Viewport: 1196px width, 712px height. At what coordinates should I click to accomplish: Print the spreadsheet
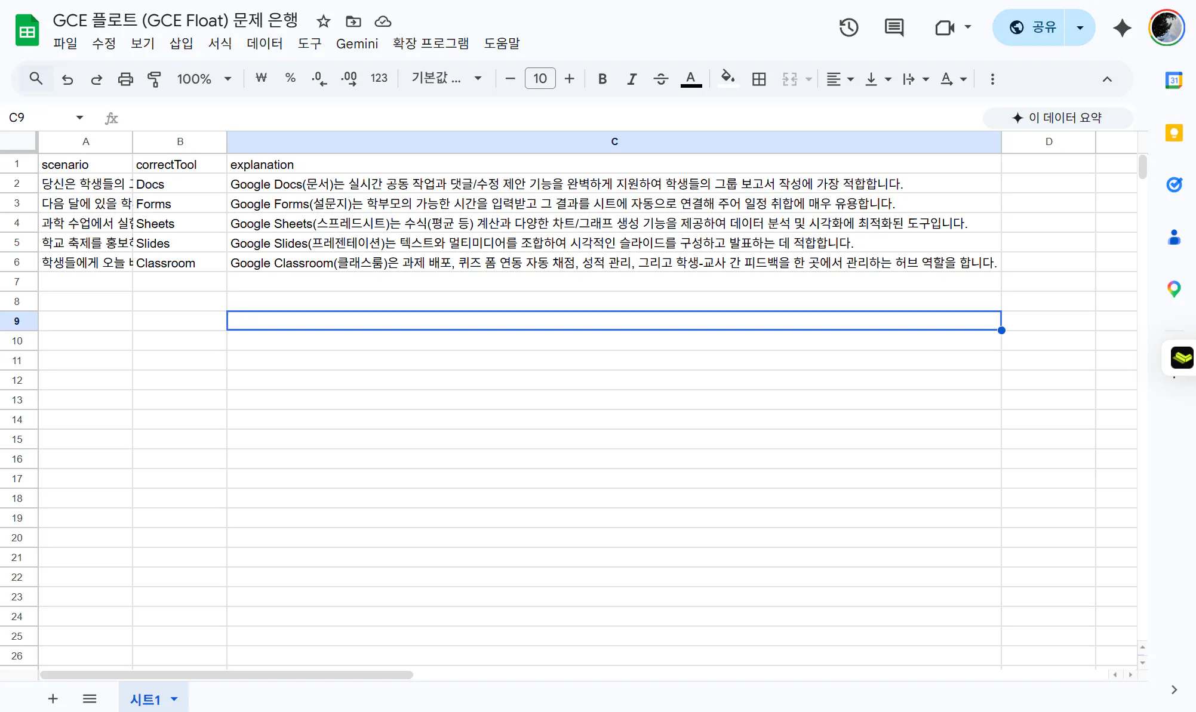coord(125,79)
